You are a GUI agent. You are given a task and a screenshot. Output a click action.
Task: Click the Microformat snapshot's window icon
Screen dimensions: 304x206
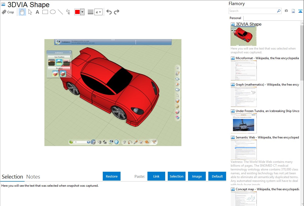point(233,58)
